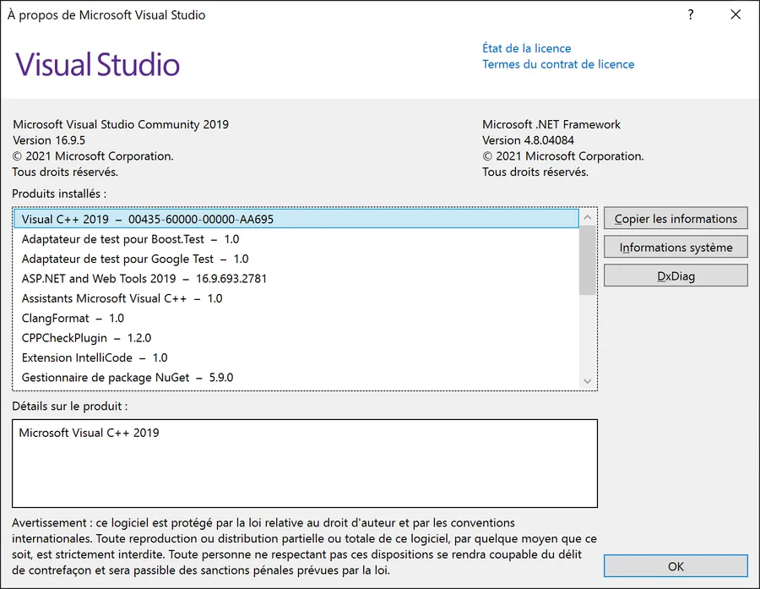Screen dimensions: 760x589
Task: Click the Copier les informations button
Action: tap(676, 219)
